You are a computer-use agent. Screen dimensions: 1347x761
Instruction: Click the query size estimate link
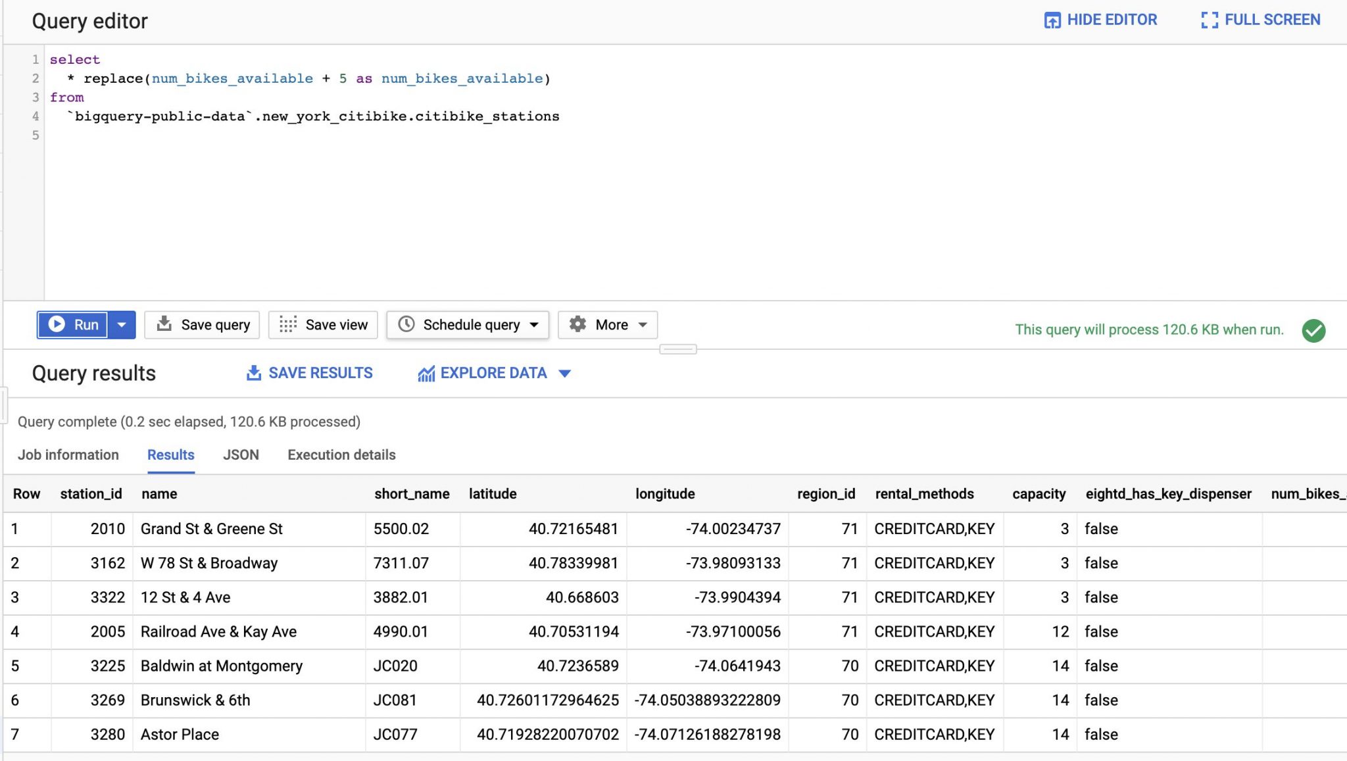pyautogui.click(x=1148, y=330)
